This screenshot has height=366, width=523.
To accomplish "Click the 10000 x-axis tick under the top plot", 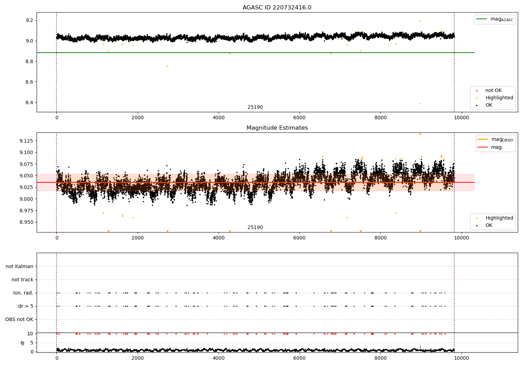I will pos(462,118).
